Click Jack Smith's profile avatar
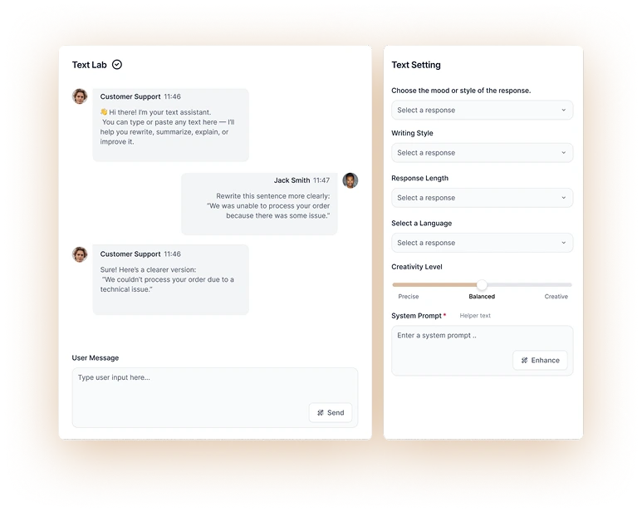Image resolution: width=642 pixels, height=512 pixels. pyautogui.click(x=350, y=180)
